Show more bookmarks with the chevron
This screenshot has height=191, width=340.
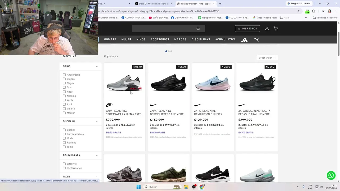click(x=306, y=18)
